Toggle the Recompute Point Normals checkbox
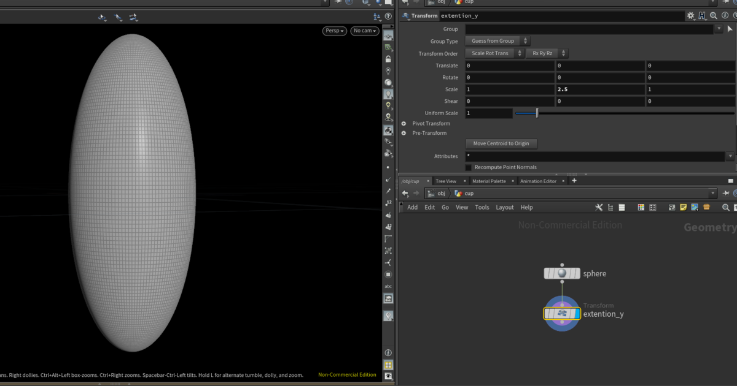The height and width of the screenshot is (386, 737). 469,167
